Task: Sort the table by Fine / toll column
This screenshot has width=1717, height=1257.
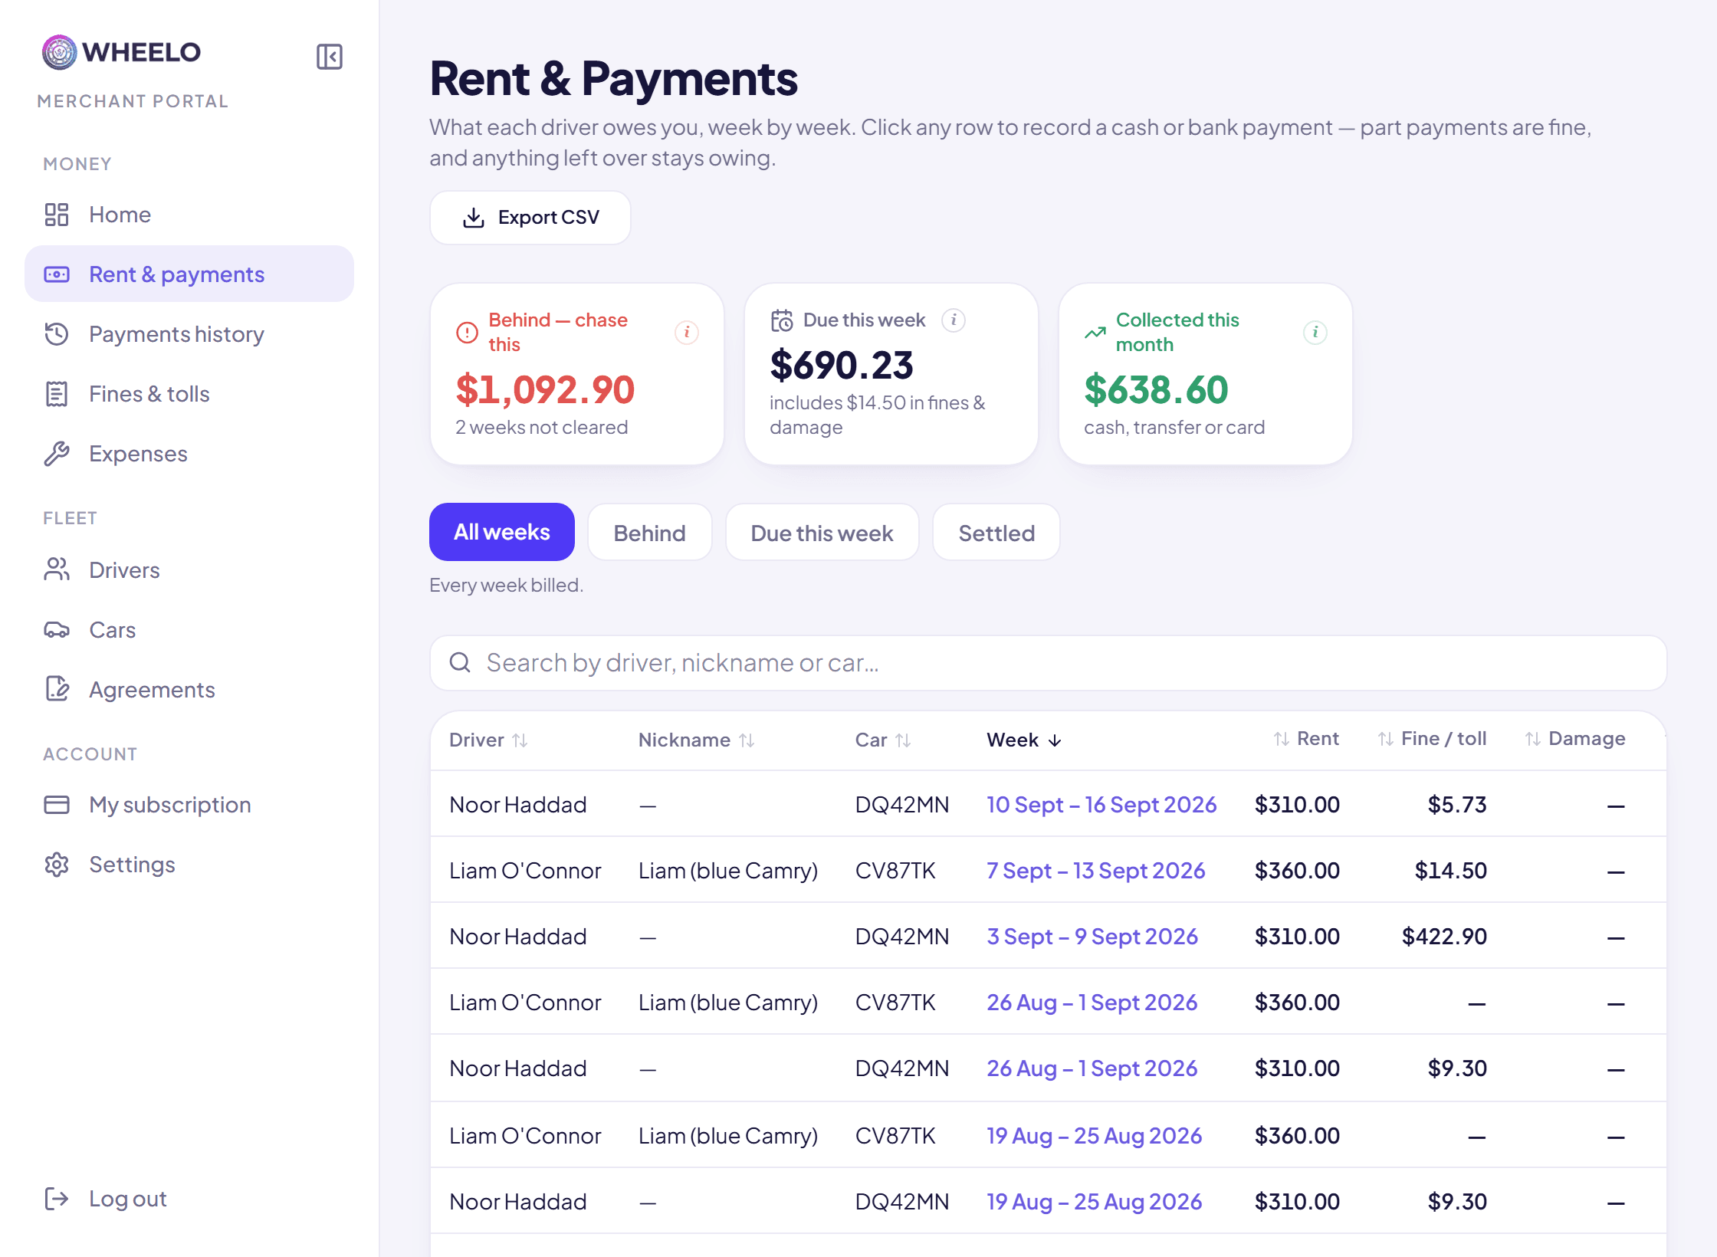Action: pyautogui.click(x=1432, y=739)
